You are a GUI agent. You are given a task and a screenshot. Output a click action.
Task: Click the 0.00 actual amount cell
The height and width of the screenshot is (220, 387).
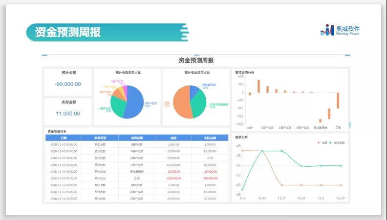tap(210, 158)
